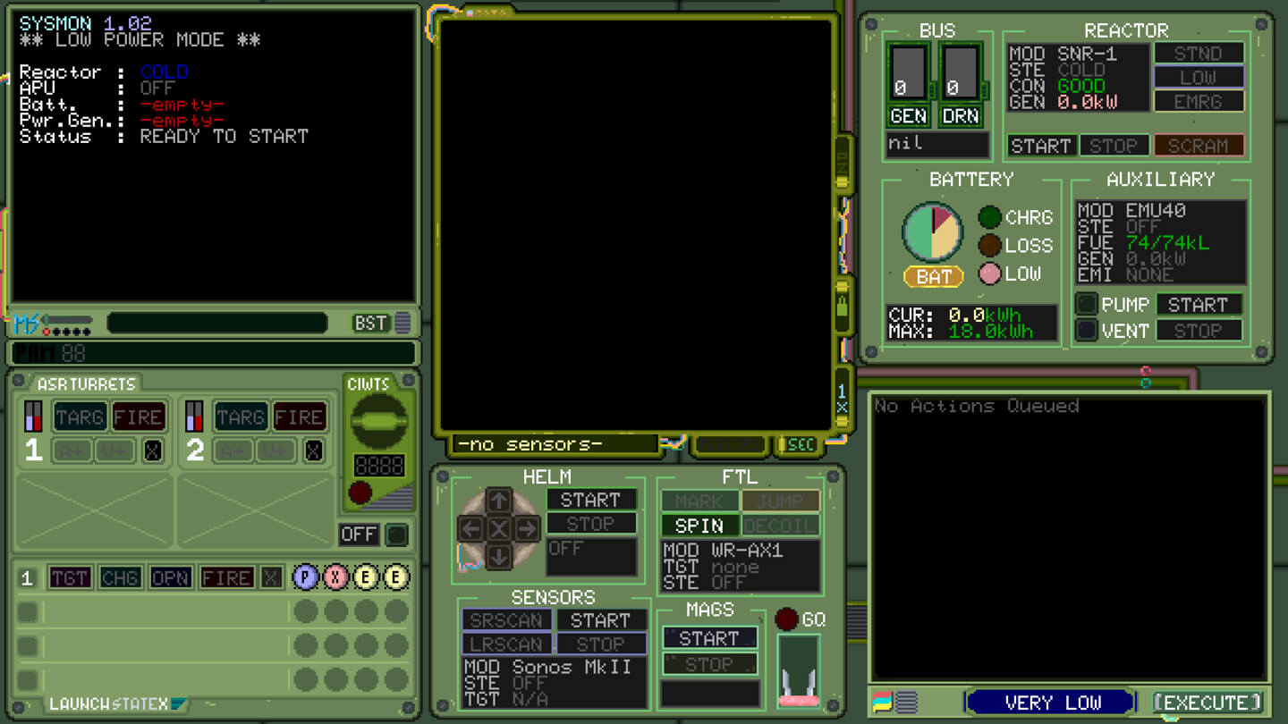Click the M$ logo under the SYSMON screen
The height and width of the screenshot is (724, 1288).
click(x=27, y=323)
